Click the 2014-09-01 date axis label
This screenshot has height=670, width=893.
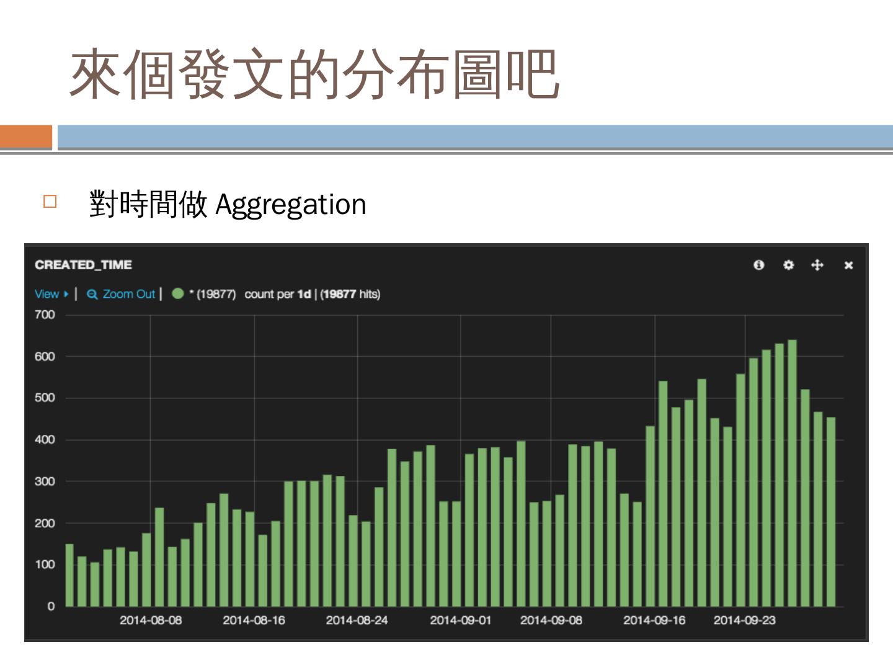[460, 620]
